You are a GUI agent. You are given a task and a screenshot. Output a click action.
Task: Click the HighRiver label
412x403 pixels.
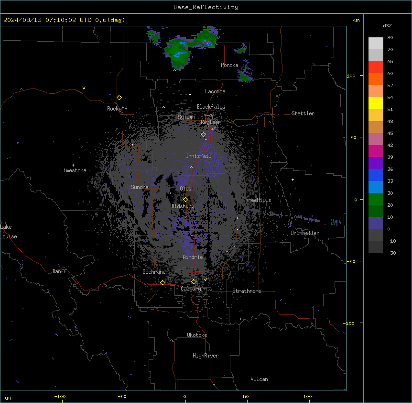click(x=206, y=356)
